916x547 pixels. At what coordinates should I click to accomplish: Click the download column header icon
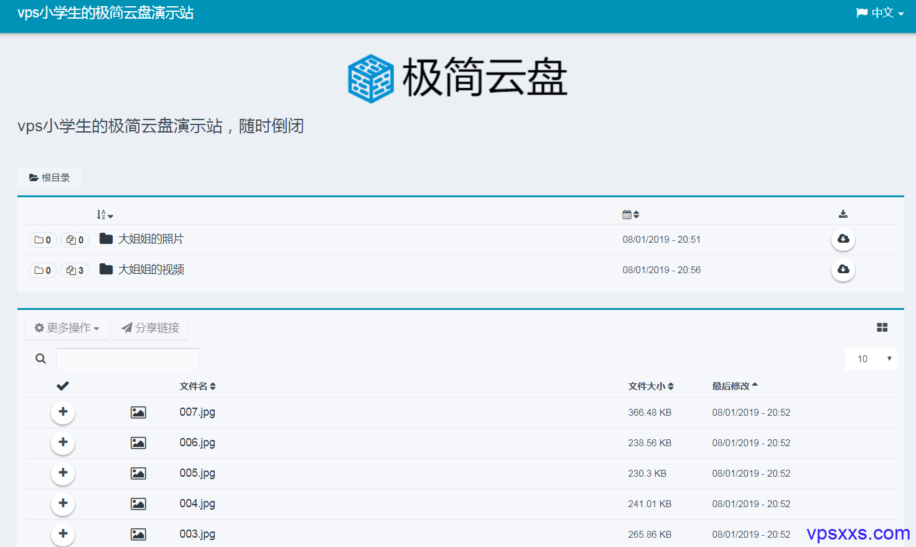pos(843,214)
